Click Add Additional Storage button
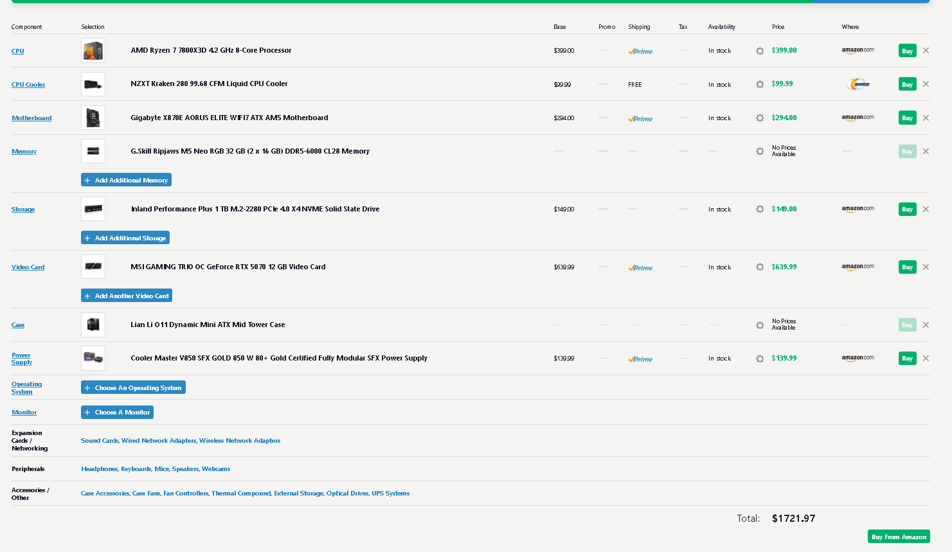This screenshot has width=952, height=552. click(125, 238)
